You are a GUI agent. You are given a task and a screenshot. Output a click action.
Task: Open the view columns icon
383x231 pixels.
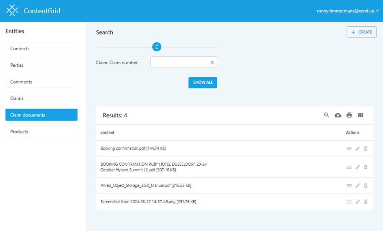tap(360, 115)
